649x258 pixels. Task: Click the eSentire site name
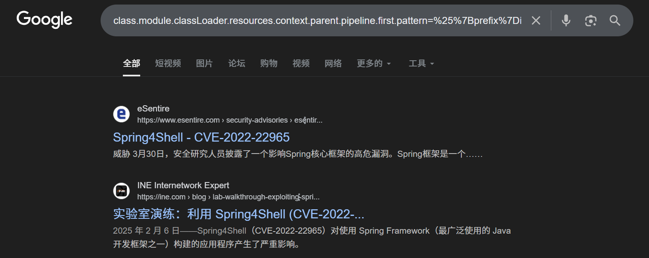point(153,109)
